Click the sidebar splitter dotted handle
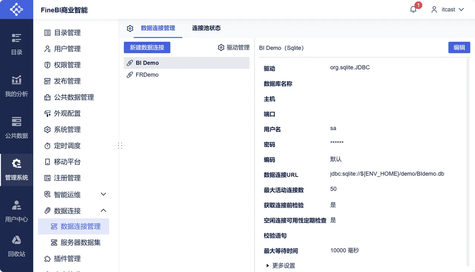This screenshot has height=272, width=475. coord(120,146)
